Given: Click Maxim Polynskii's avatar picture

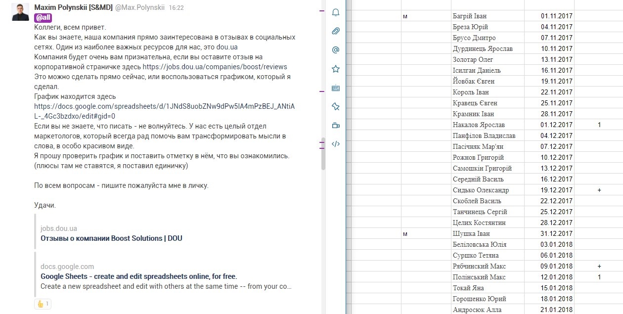Looking at the screenshot, I should [20, 12].
